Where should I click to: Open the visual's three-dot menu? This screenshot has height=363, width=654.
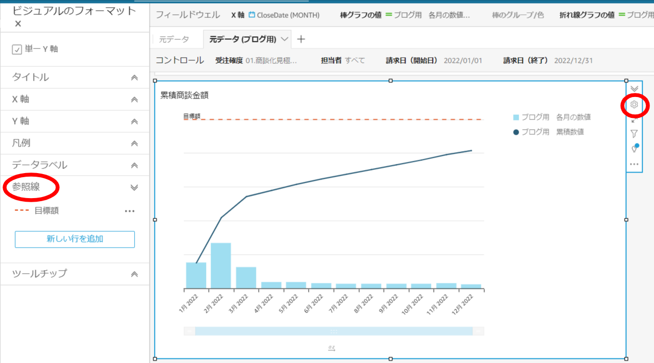[x=634, y=164]
